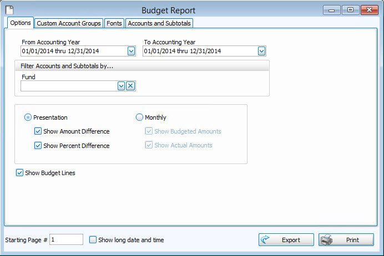Uncheck Show Amount Difference
384x256 pixels.
[38, 131]
